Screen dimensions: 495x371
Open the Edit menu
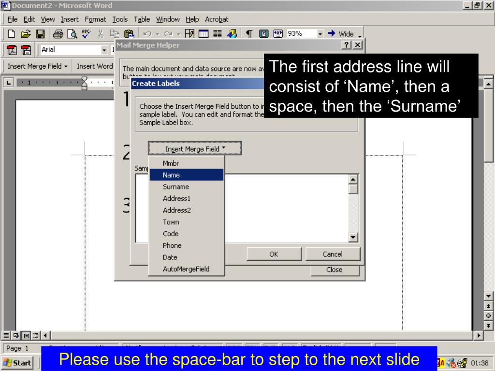click(29, 19)
